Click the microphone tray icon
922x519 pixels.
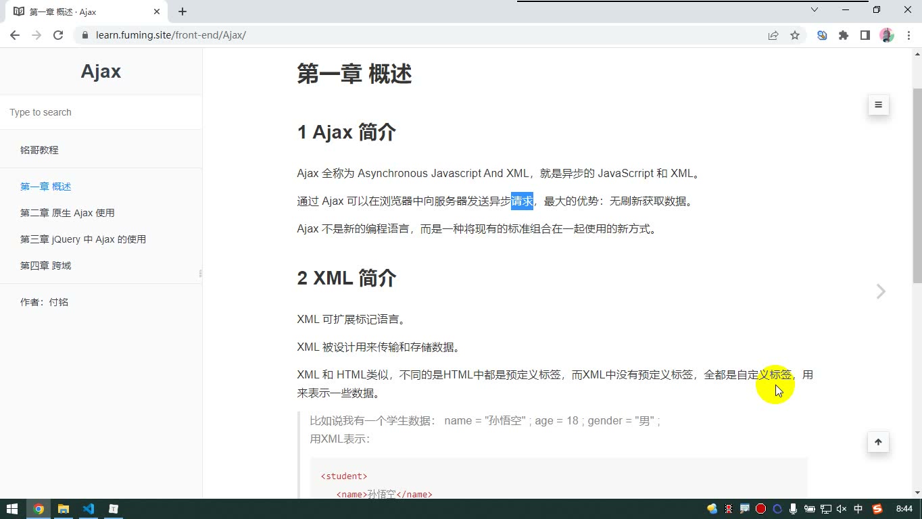pyautogui.click(x=793, y=509)
